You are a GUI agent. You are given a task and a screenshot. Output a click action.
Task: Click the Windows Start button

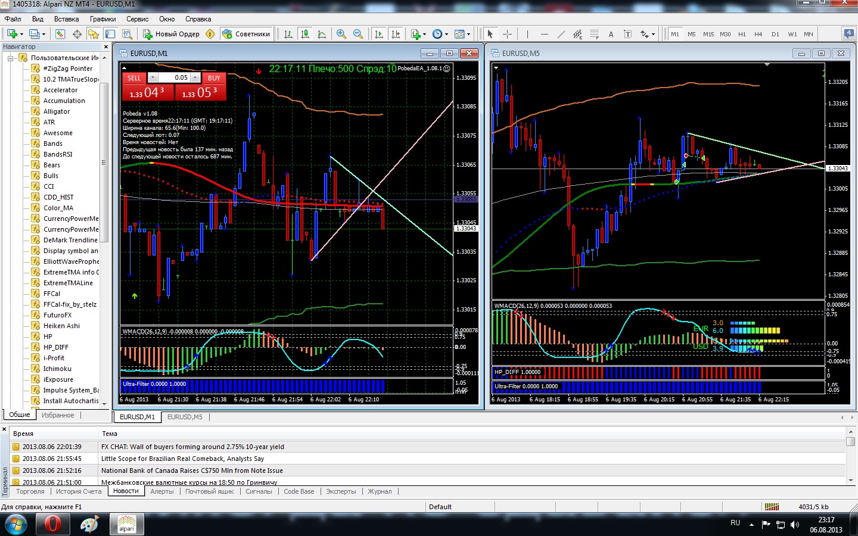16,525
